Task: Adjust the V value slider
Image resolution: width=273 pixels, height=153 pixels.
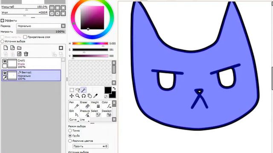Action: tap(90, 56)
